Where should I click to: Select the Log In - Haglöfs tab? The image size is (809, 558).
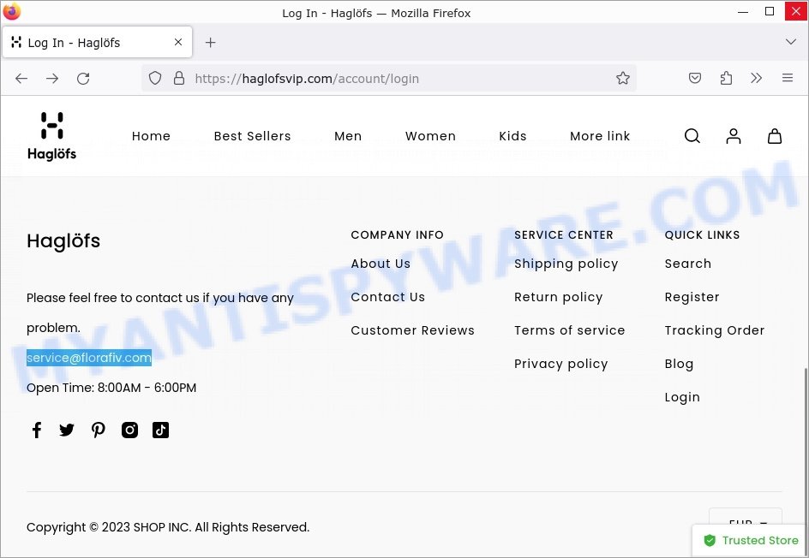[x=97, y=42]
